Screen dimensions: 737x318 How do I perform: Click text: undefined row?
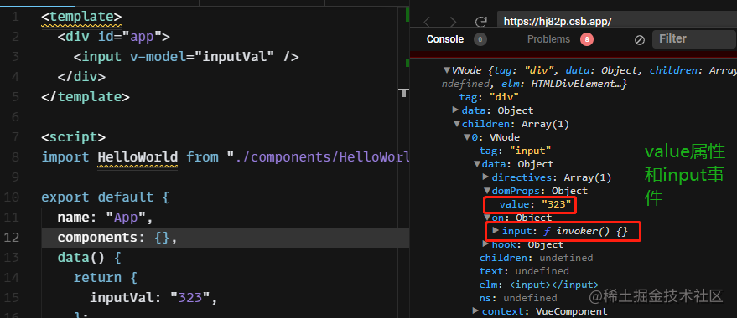(523, 271)
